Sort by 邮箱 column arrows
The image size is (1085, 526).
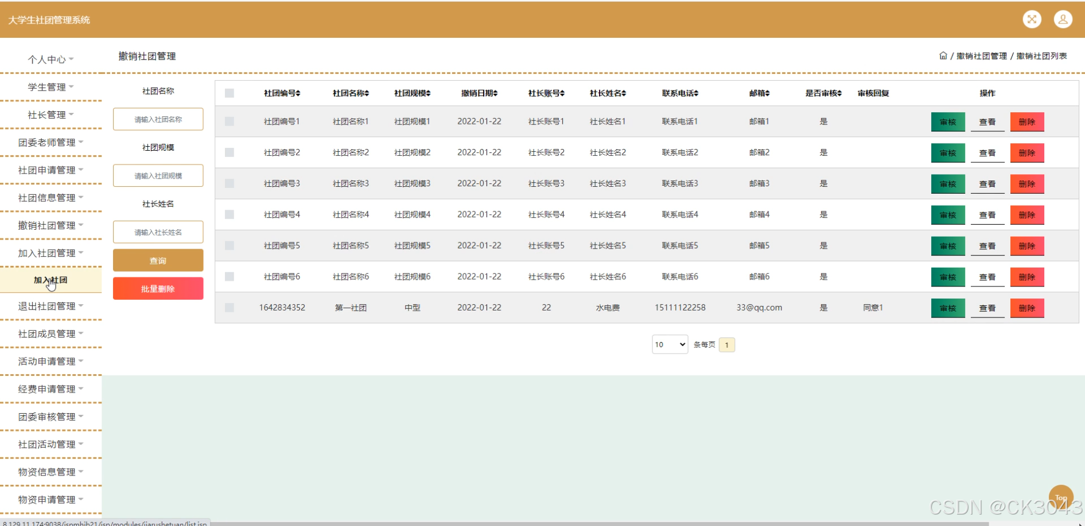[x=767, y=93]
